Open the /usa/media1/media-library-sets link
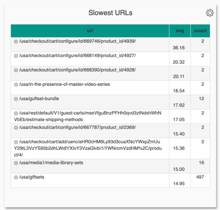220x210 pixels. (x=51, y=163)
